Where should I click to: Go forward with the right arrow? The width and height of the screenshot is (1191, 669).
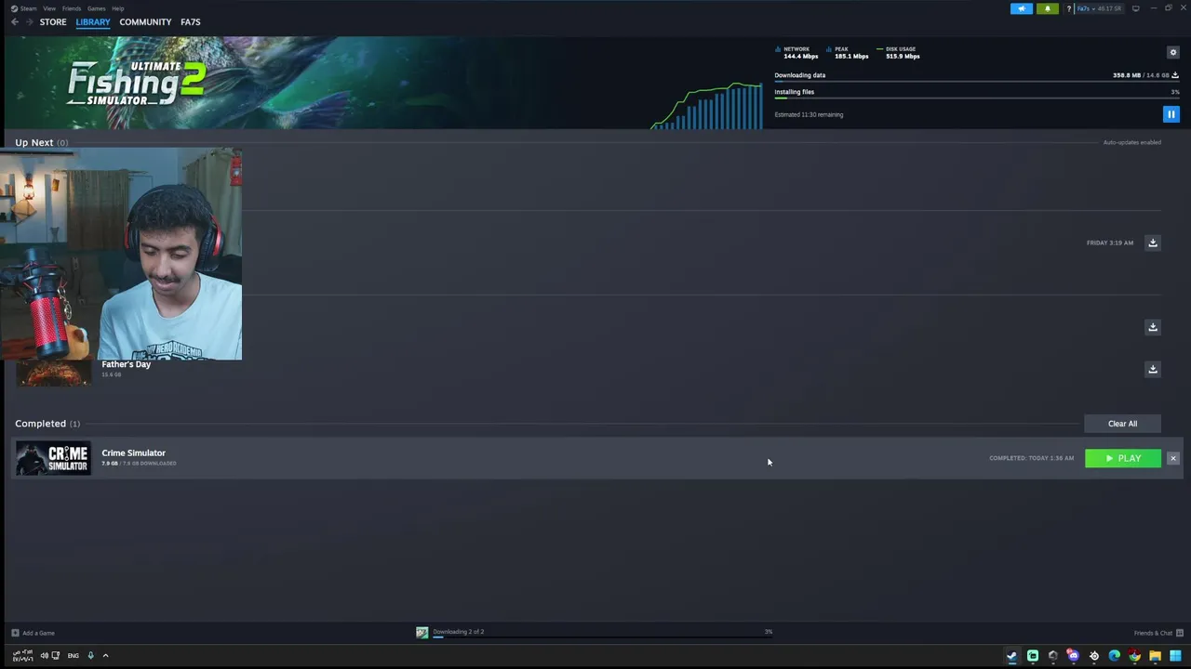(29, 22)
